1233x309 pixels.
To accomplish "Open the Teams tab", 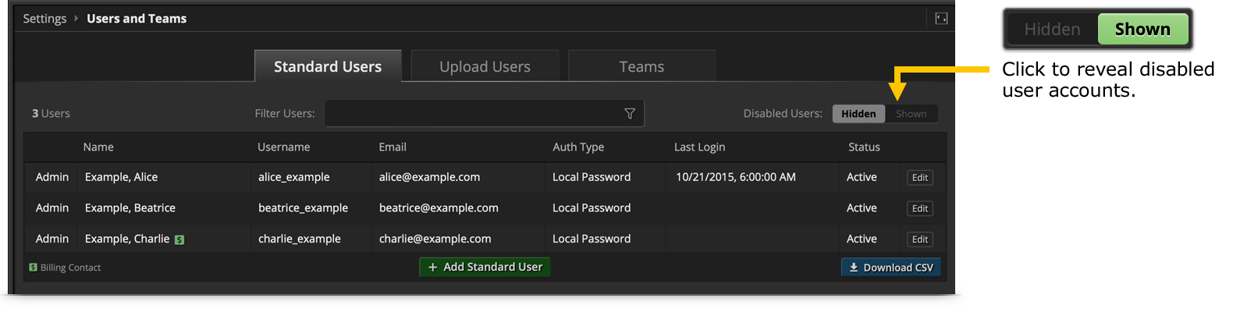I will pos(641,66).
